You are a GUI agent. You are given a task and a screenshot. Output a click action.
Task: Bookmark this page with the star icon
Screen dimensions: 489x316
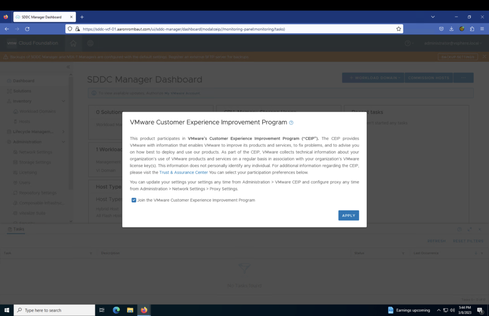pyautogui.click(x=399, y=29)
